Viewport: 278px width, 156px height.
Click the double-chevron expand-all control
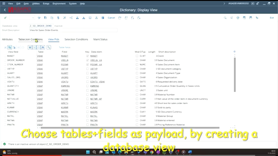tap(30, 47)
